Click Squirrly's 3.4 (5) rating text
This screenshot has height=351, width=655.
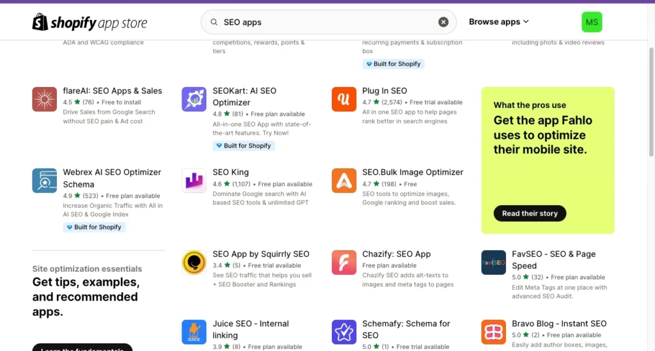226,265
